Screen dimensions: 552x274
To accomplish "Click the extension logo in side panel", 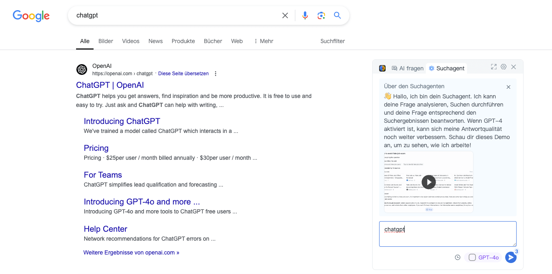I will click(x=382, y=68).
